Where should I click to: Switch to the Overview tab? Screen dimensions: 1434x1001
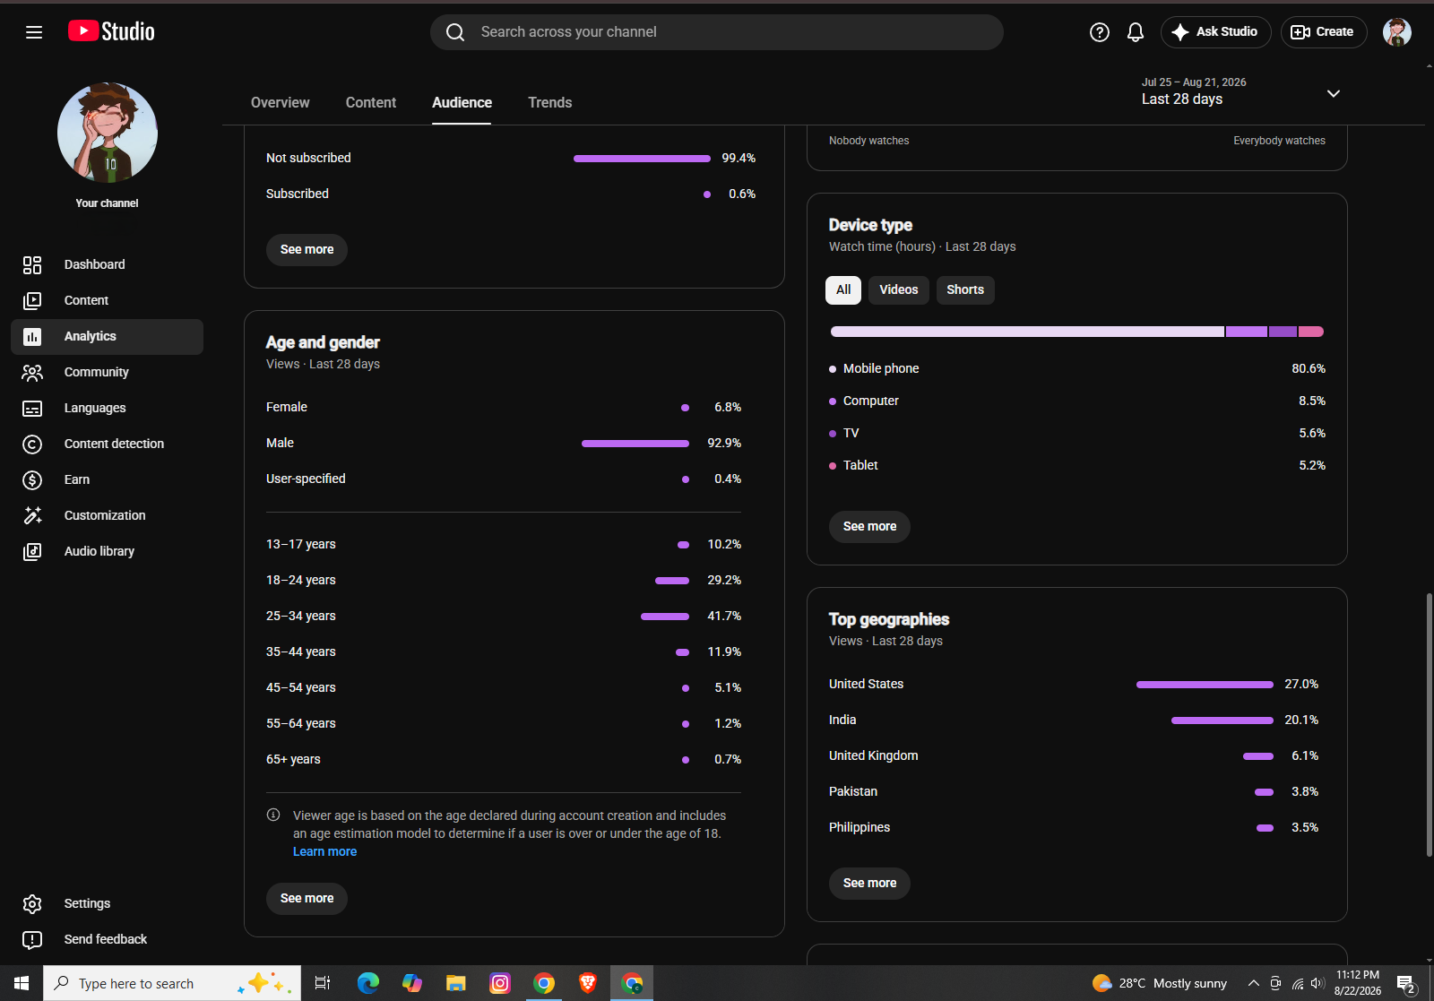281,102
